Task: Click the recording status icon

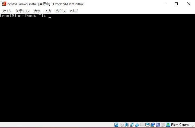Action: pyautogui.click(x=152, y=124)
